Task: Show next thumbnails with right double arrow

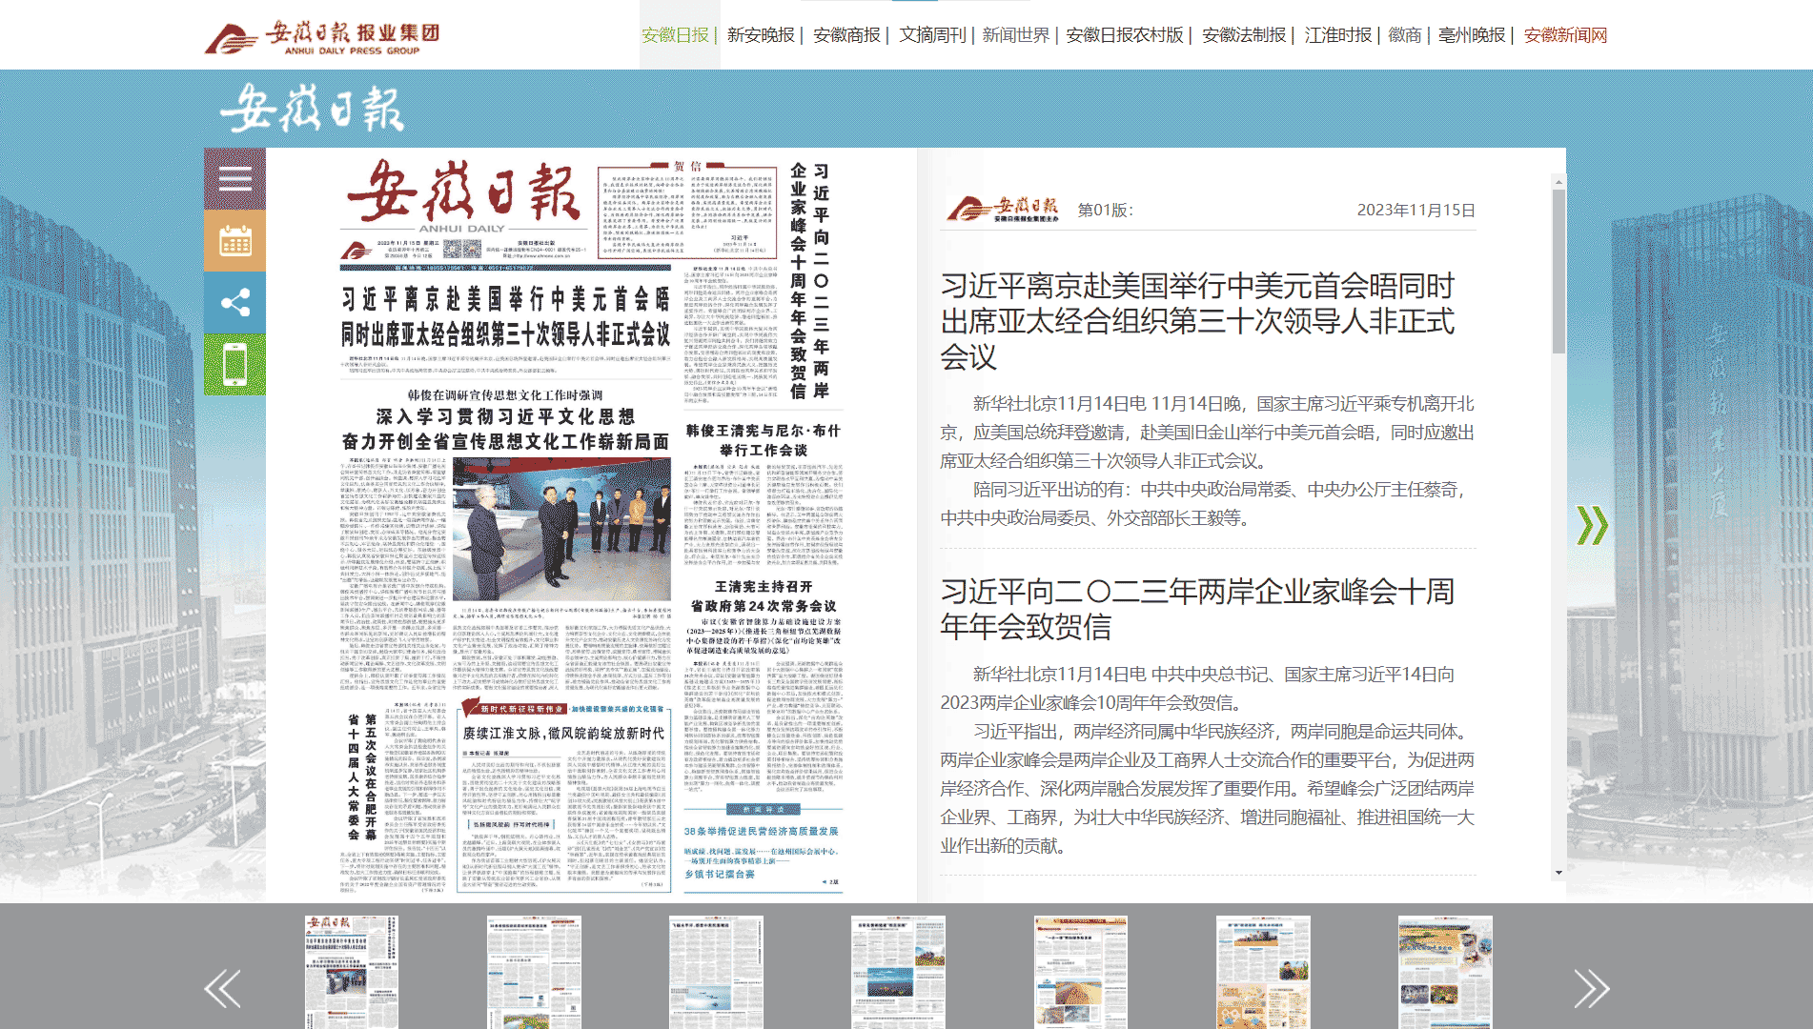Action: tap(1591, 988)
